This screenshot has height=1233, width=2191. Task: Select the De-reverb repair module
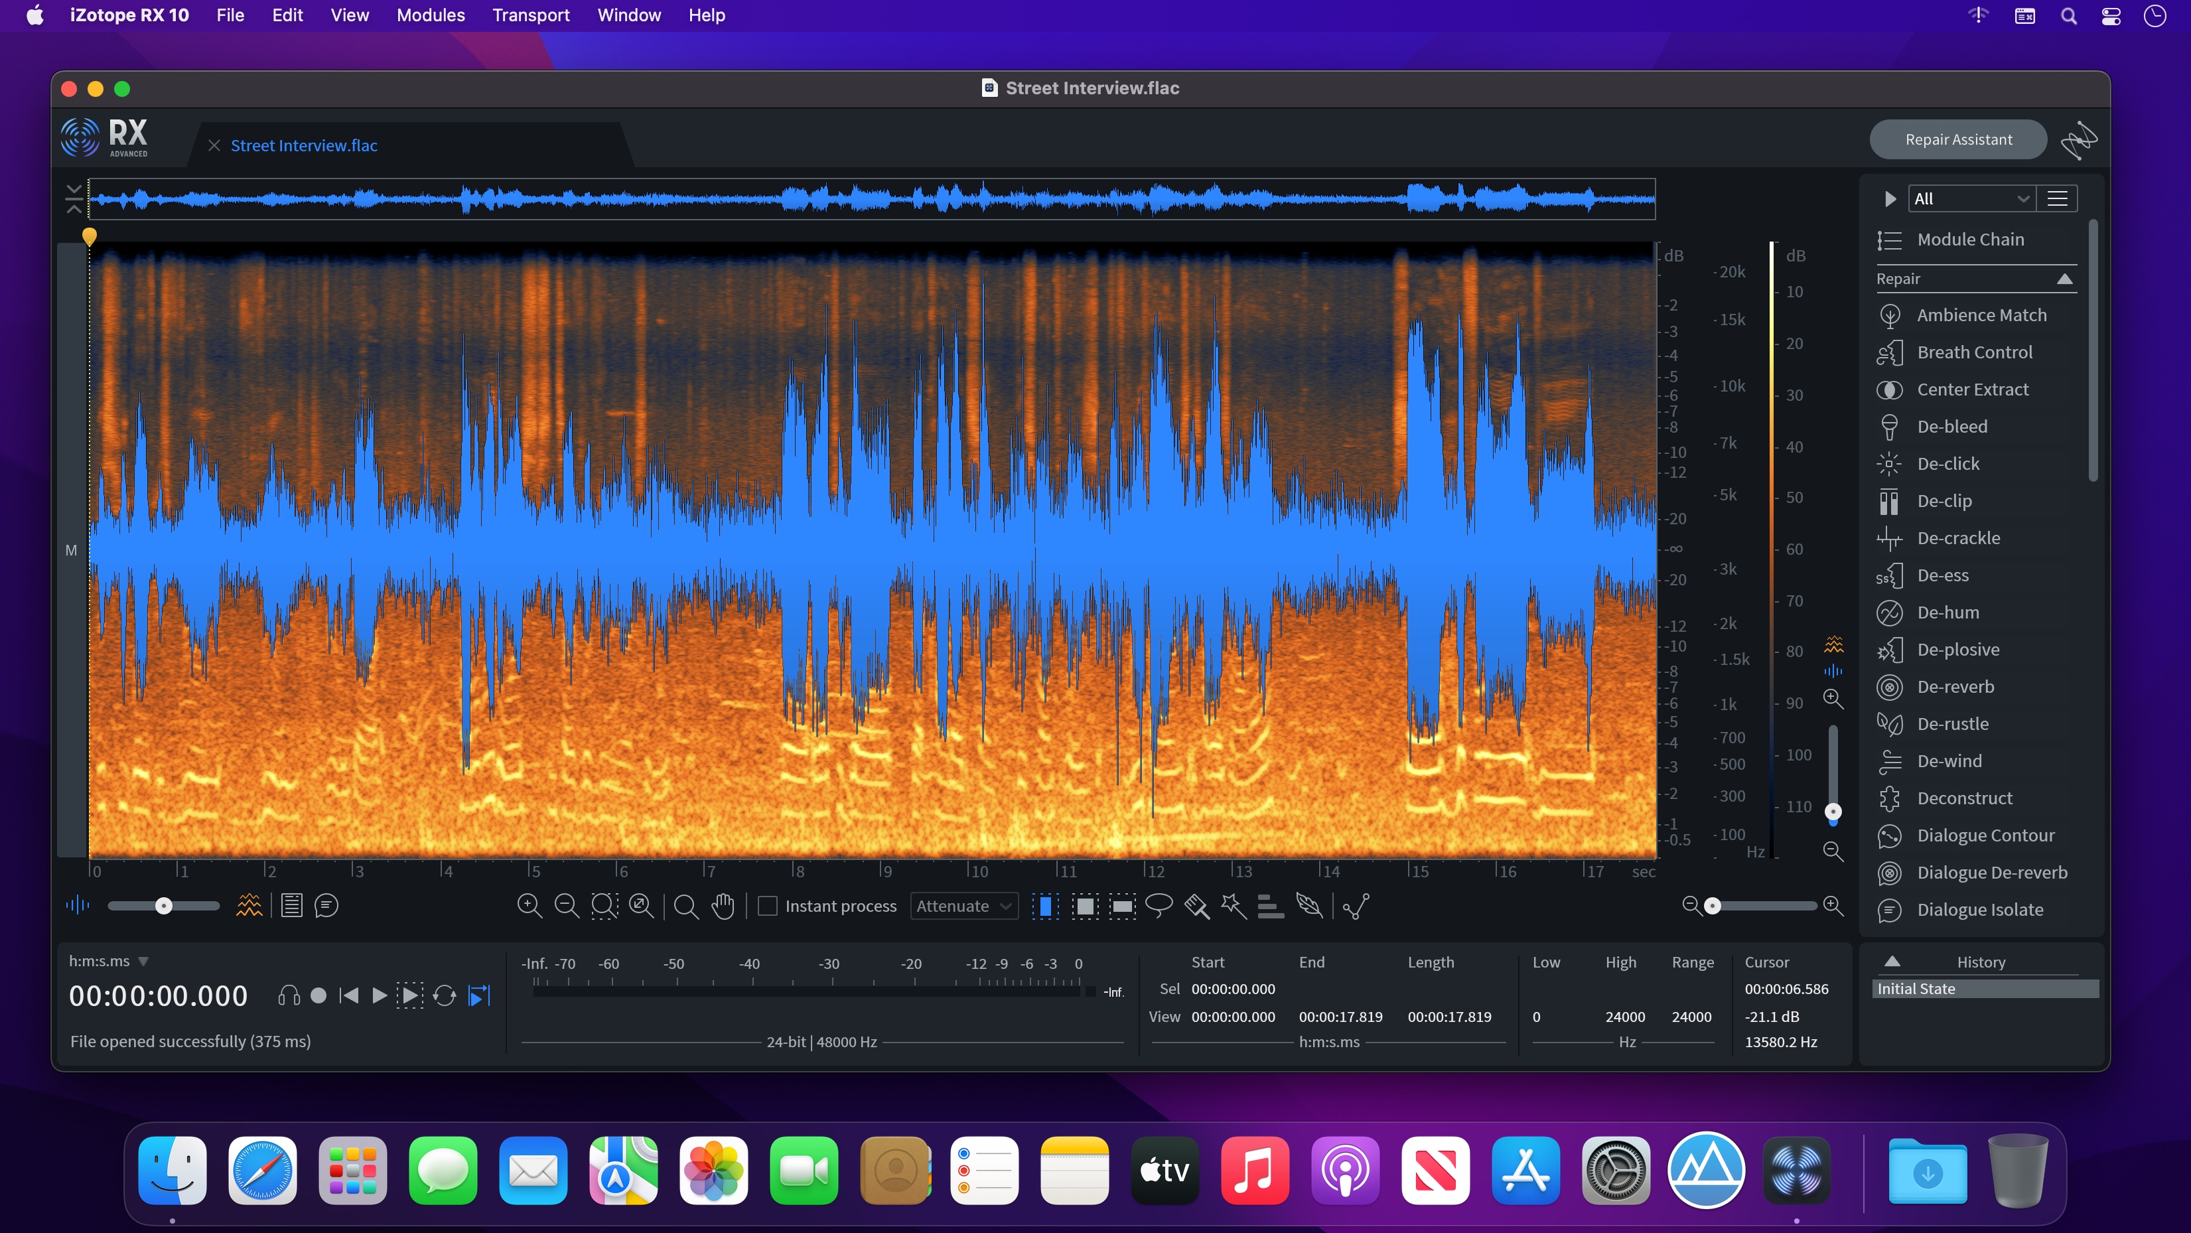pyautogui.click(x=1956, y=686)
